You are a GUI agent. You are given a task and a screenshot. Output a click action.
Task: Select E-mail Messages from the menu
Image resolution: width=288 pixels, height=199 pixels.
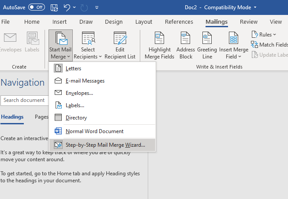[x=85, y=81]
